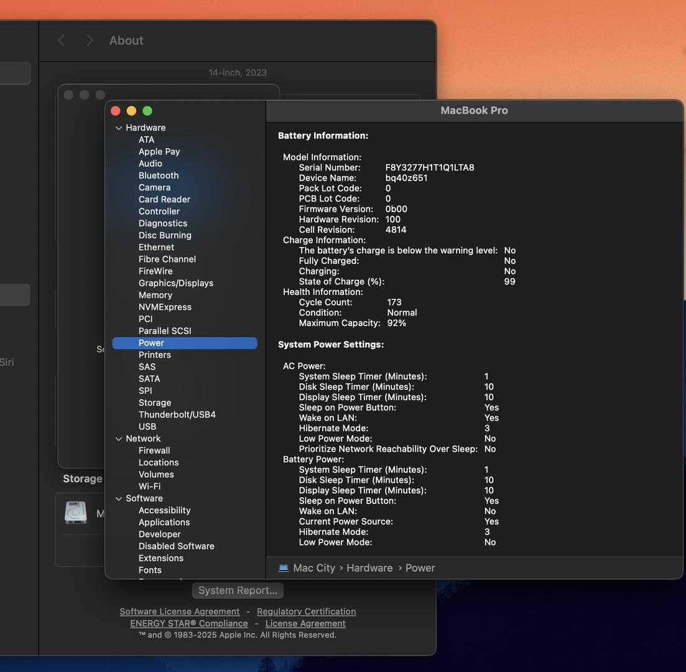
Task: Click the System Power Settings heading
Action: coord(331,345)
